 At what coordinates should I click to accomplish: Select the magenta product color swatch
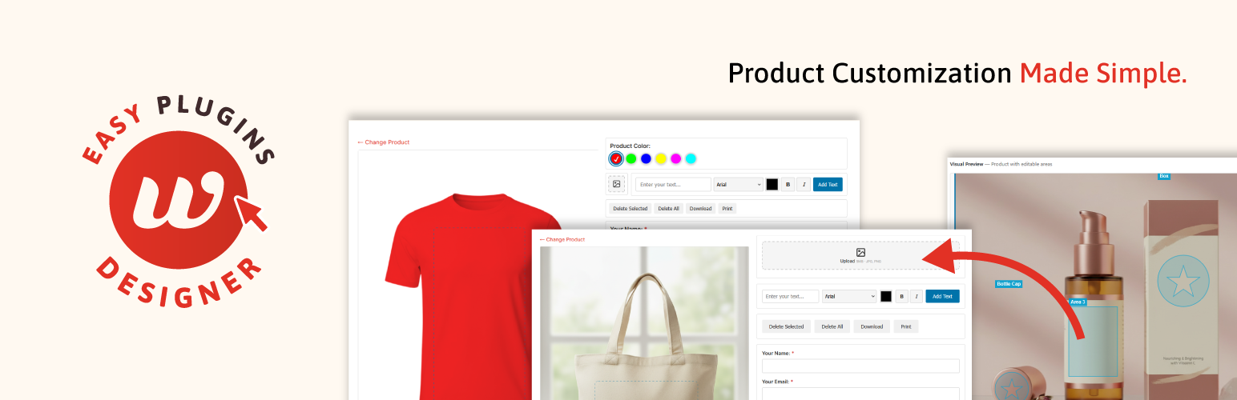pyautogui.click(x=675, y=158)
